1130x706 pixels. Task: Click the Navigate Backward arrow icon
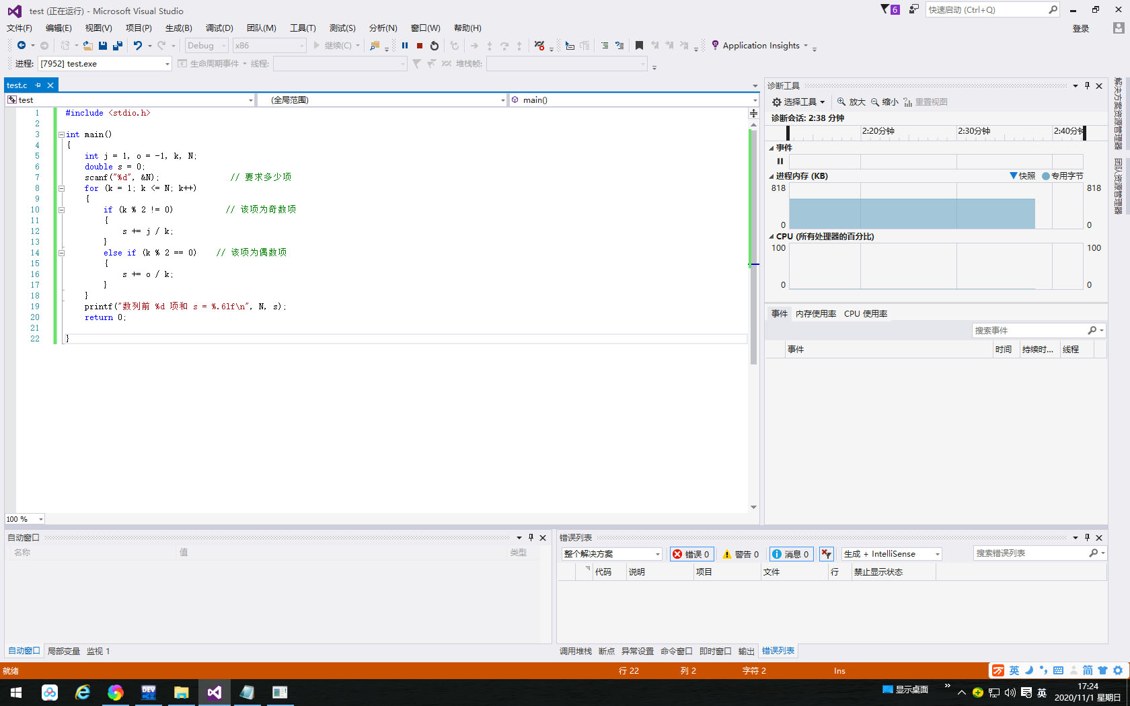click(22, 45)
